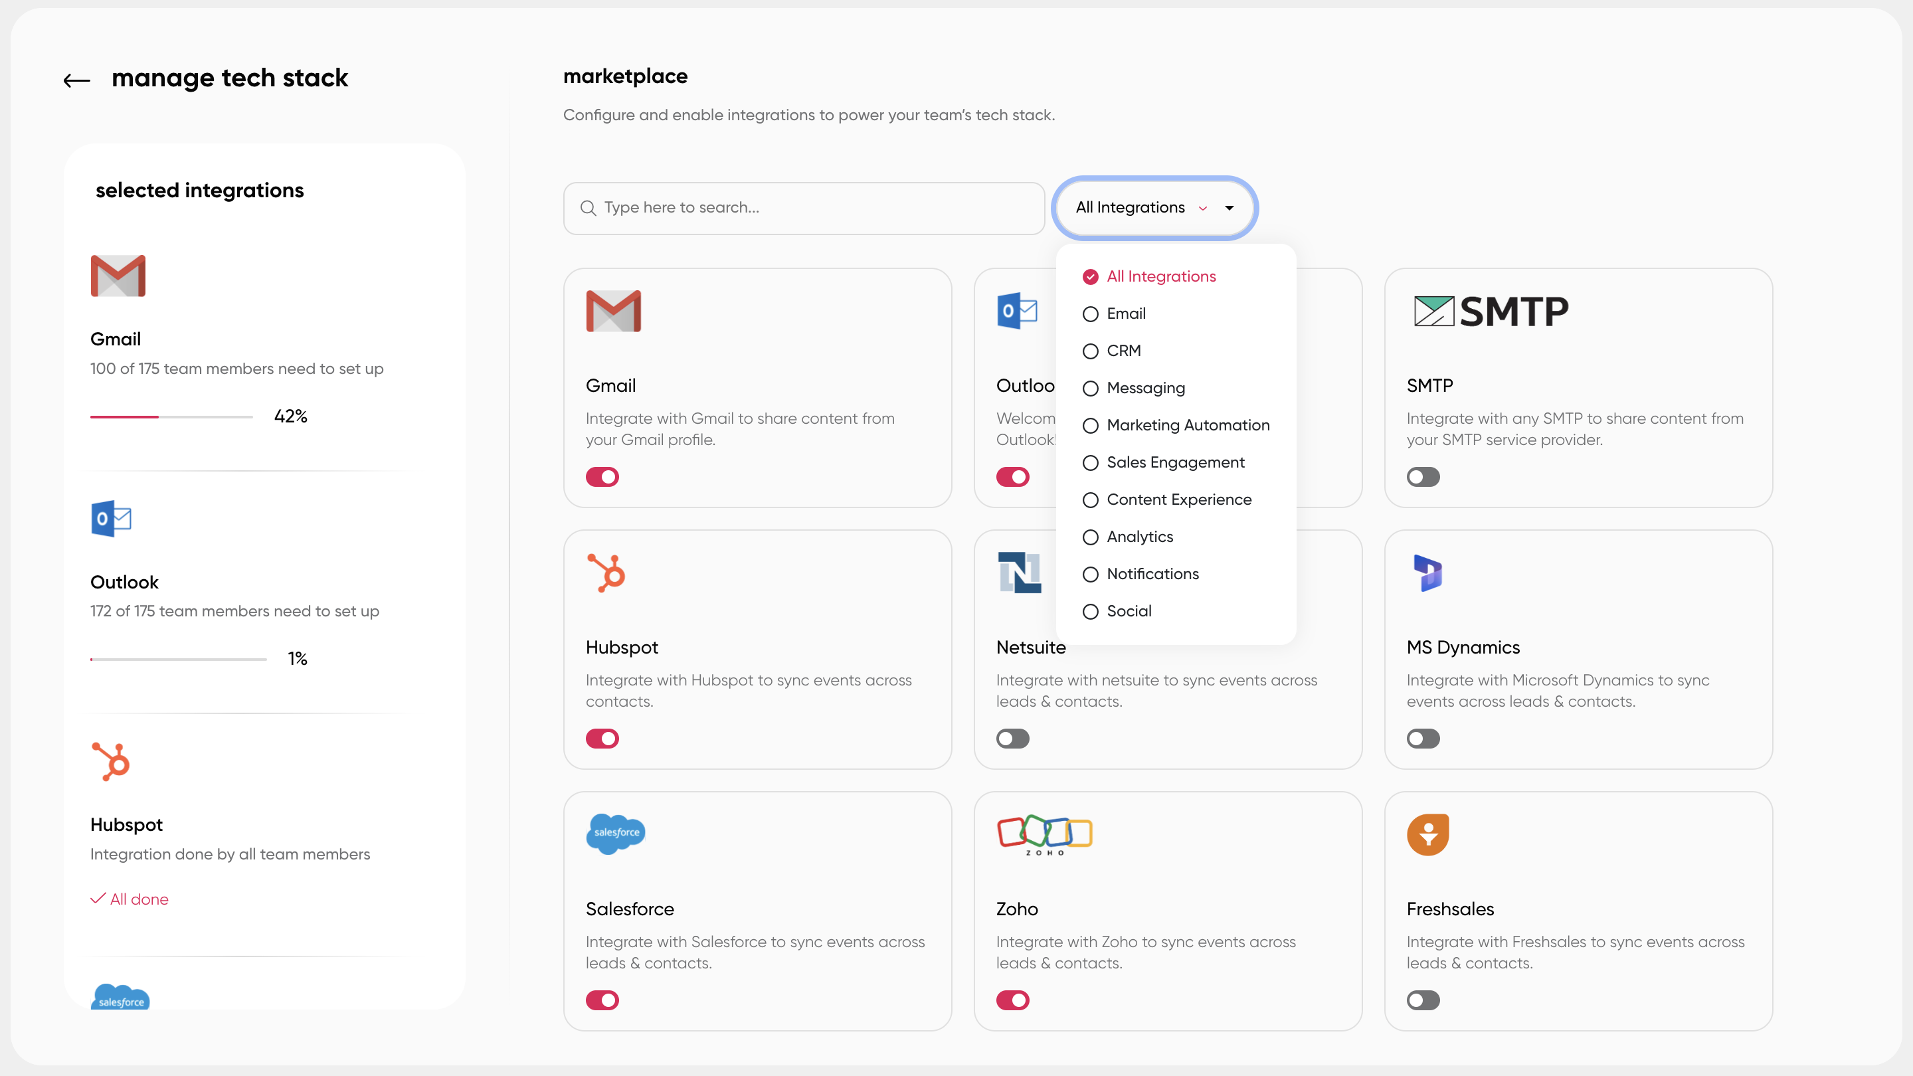Click the Gmail card title
The image size is (1913, 1076).
coord(610,385)
